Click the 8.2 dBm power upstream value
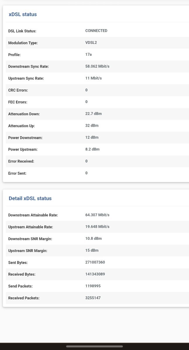Image resolution: width=189 pixels, height=350 pixels. coord(92,149)
